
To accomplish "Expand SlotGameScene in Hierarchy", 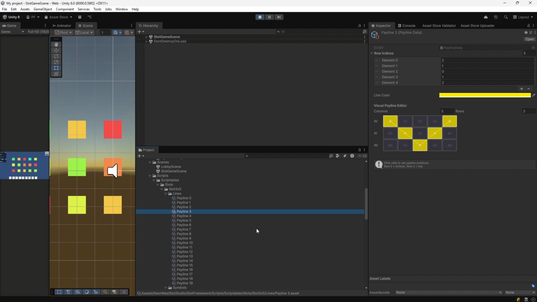I will (146, 37).
